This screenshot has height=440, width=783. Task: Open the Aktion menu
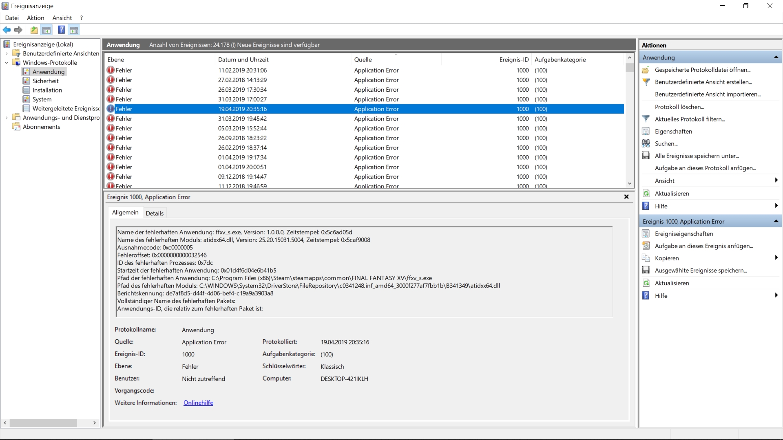click(x=35, y=18)
